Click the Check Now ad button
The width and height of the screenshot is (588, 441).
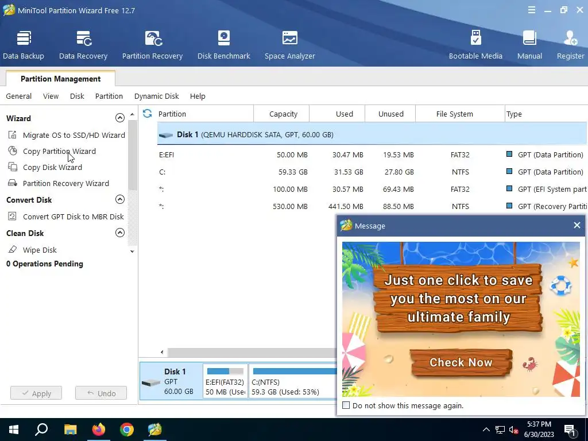click(461, 362)
